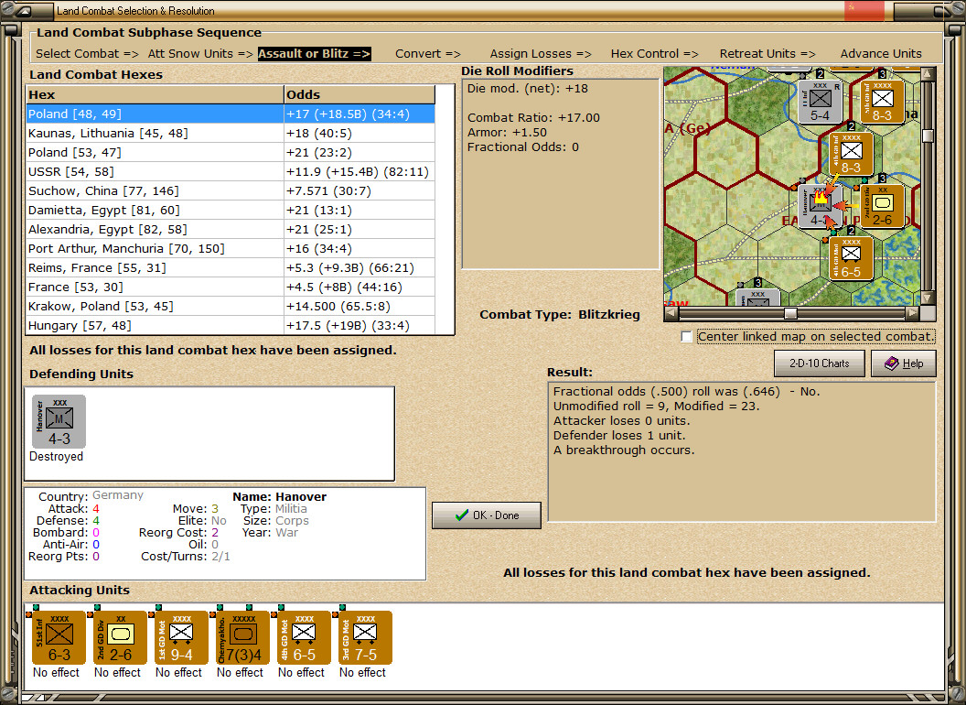Image resolution: width=966 pixels, height=705 pixels.
Task: Click map vertical scrollbar down arrow
Action: click(x=928, y=298)
